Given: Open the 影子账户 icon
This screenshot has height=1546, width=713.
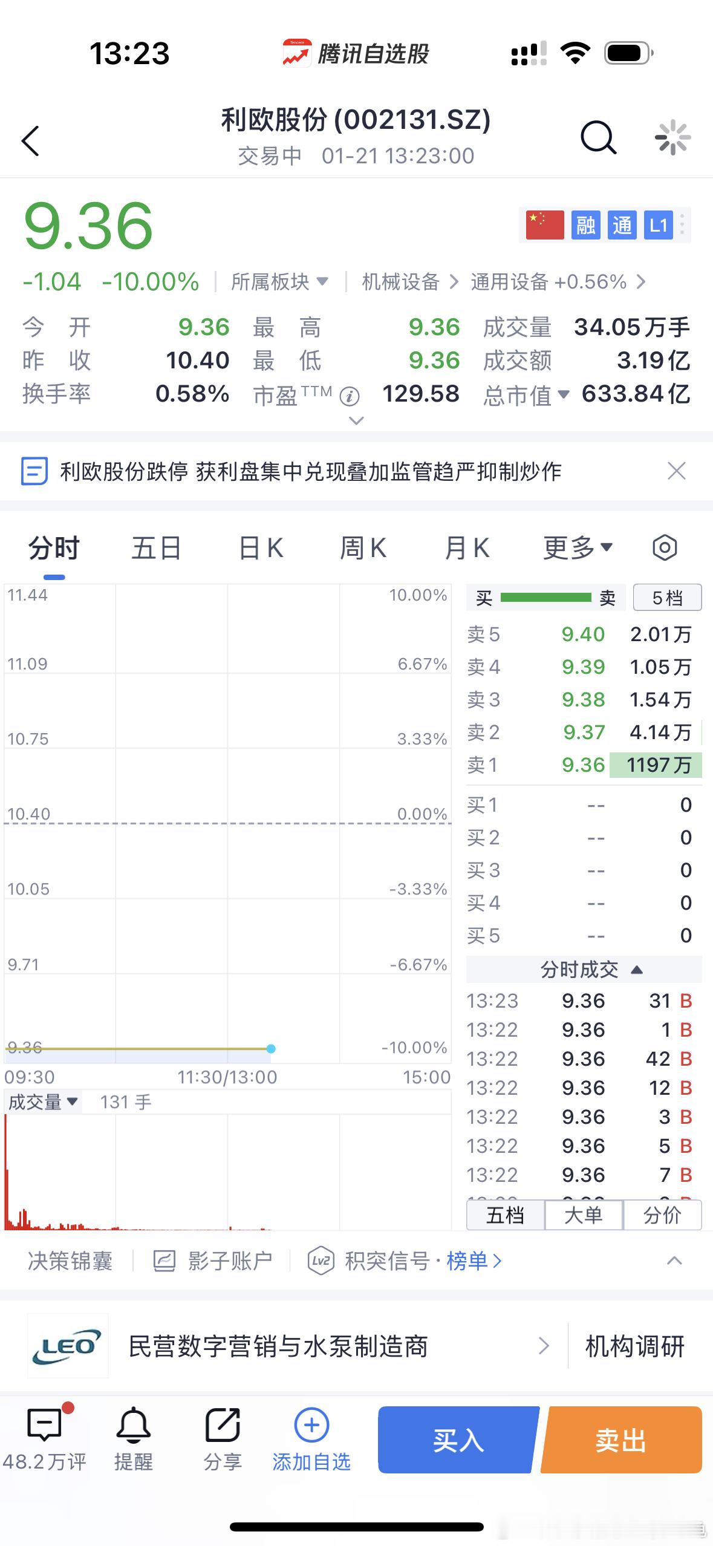Looking at the screenshot, I should pyautogui.click(x=164, y=1261).
